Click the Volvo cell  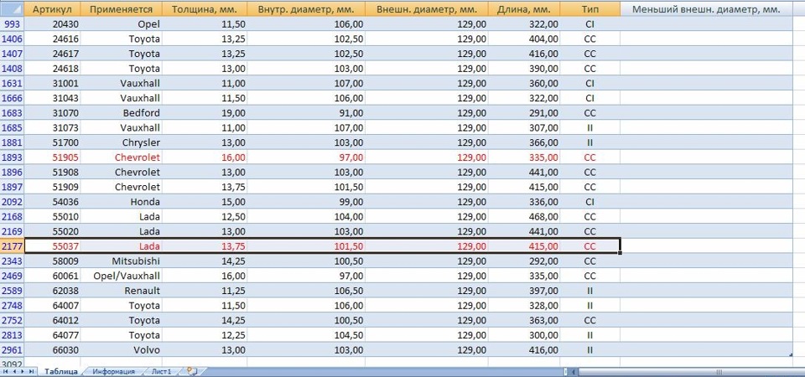121,350
